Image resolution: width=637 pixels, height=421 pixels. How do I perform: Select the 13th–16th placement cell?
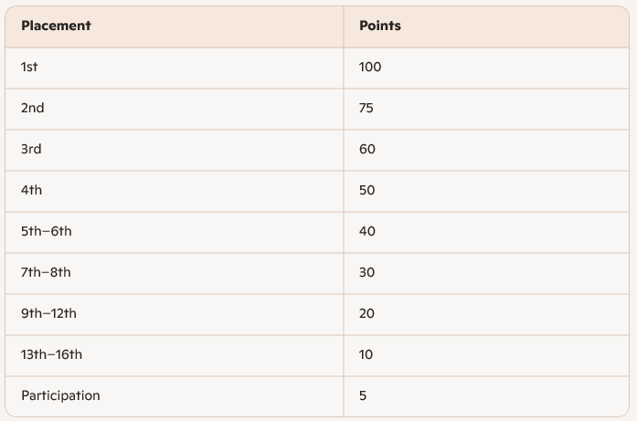pos(52,354)
